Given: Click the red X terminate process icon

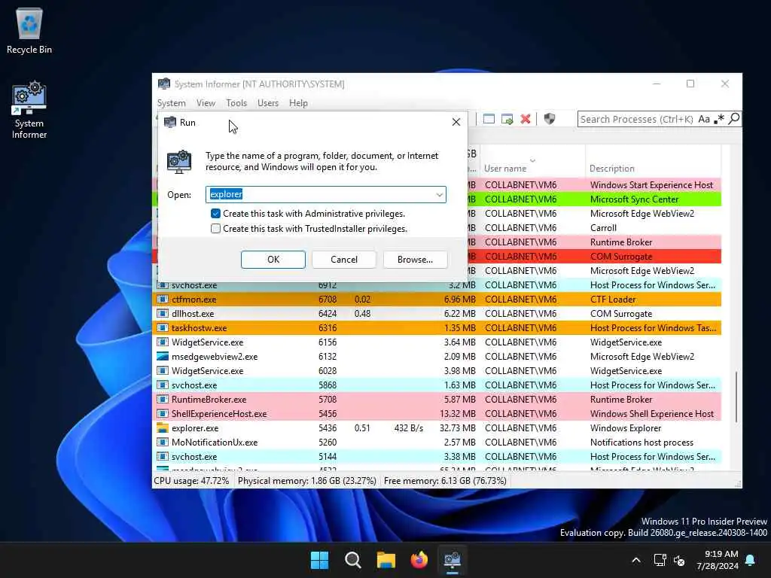Looking at the screenshot, I should [526, 119].
